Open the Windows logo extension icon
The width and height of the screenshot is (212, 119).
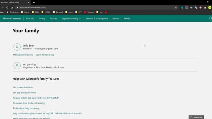pyautogui.click(x=182, y=8)
